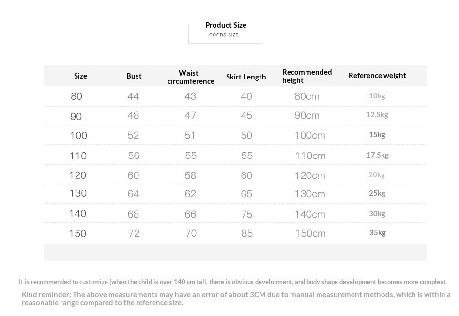This screenshot has width=459, height=316.
Task: Click the Waist circumference column header
Action: (x=191, y=77)
